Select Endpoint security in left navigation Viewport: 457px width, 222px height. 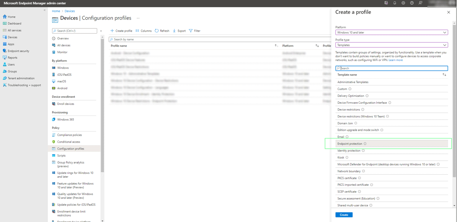click(x=18, y=51)
